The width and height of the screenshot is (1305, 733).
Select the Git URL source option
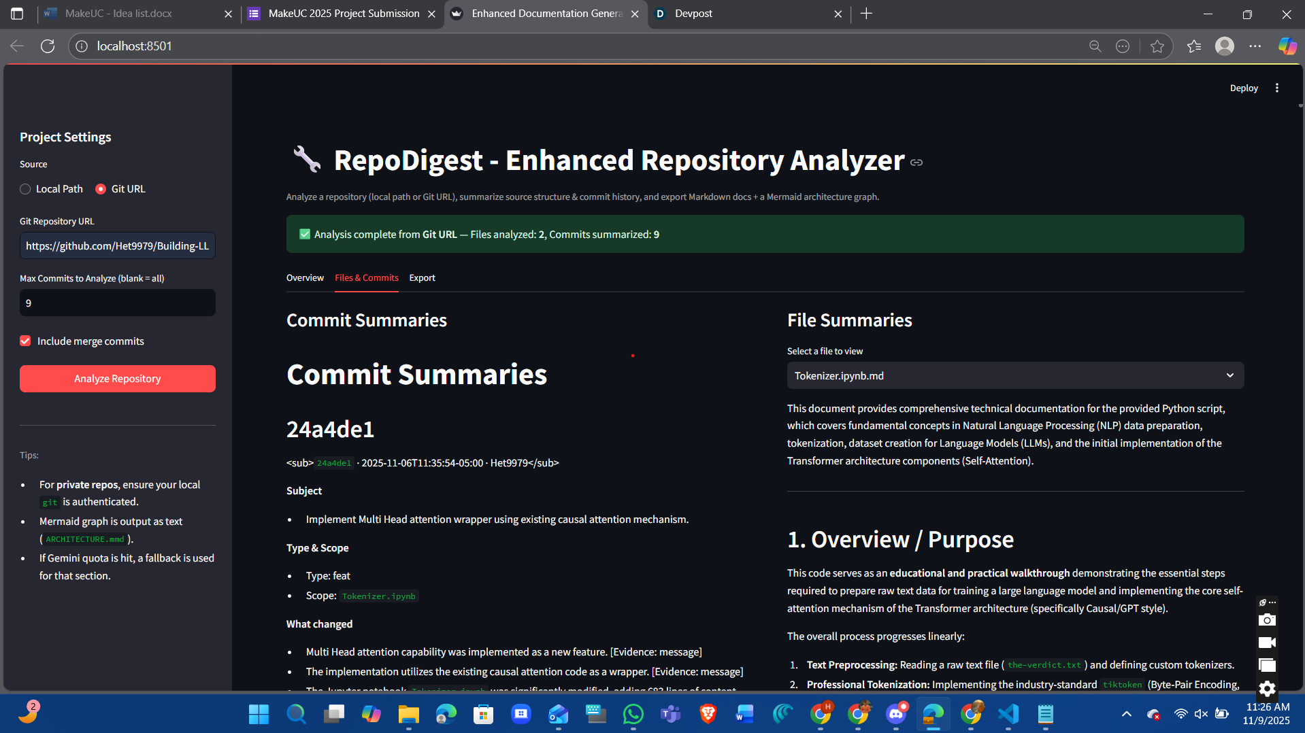(x=120, y=189)
